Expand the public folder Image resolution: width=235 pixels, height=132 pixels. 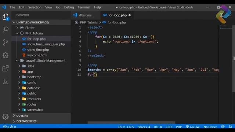tap(19, 93)
